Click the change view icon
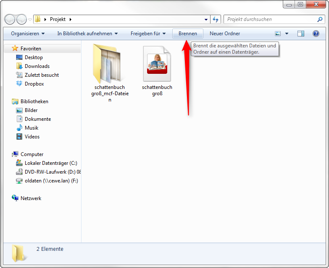 click(x=278, y=34)
